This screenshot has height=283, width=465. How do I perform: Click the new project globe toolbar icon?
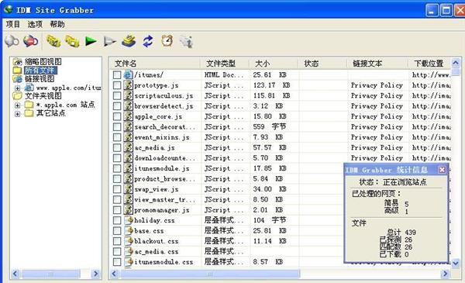(x=12, y=41)
